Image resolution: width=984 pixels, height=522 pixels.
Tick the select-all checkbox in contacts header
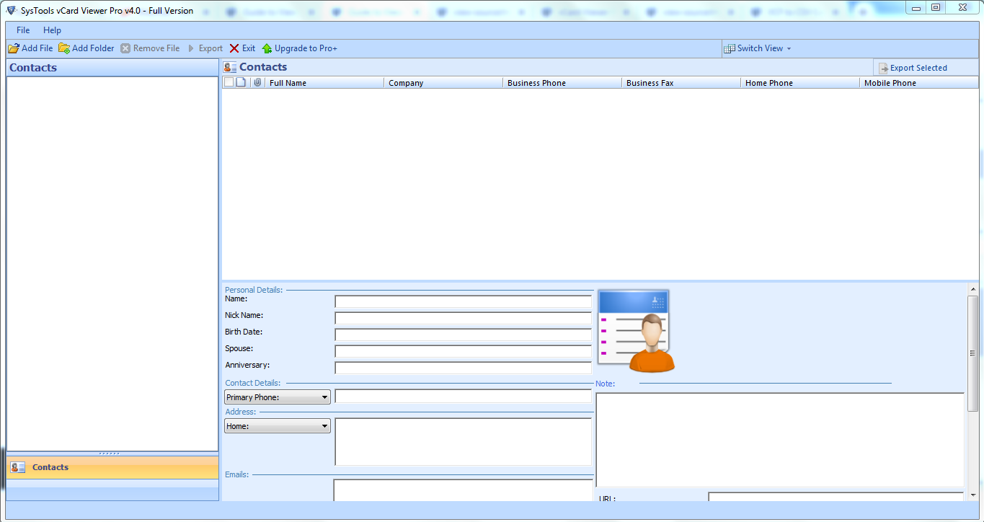pos(229,83)
